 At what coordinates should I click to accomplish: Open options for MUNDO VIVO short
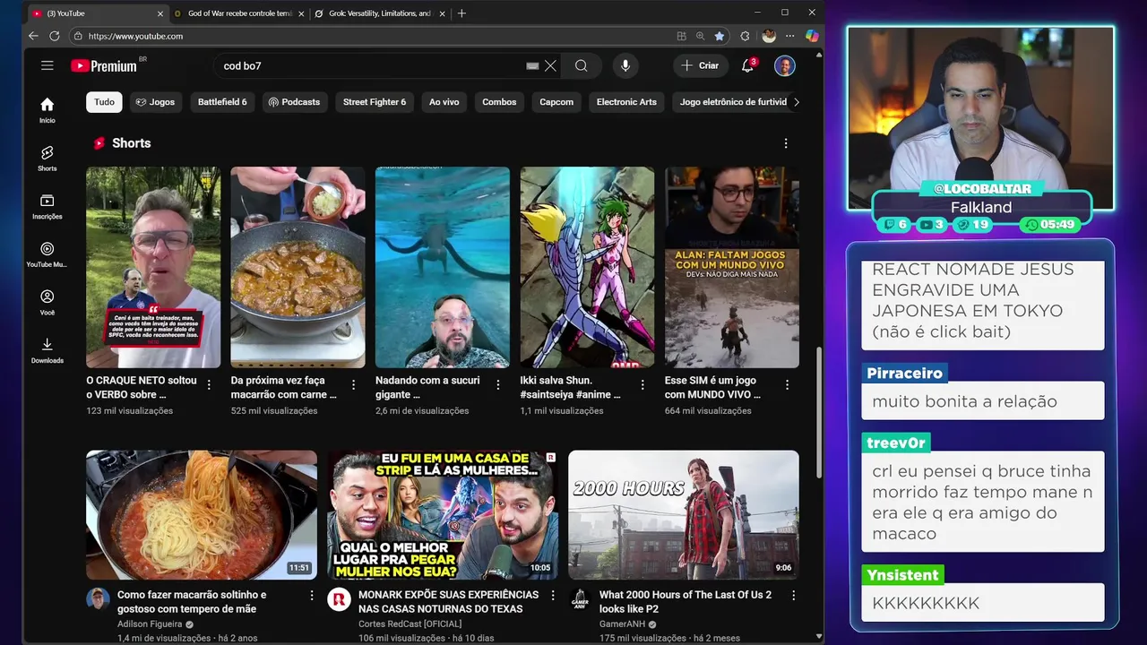(x=788, y=384)
